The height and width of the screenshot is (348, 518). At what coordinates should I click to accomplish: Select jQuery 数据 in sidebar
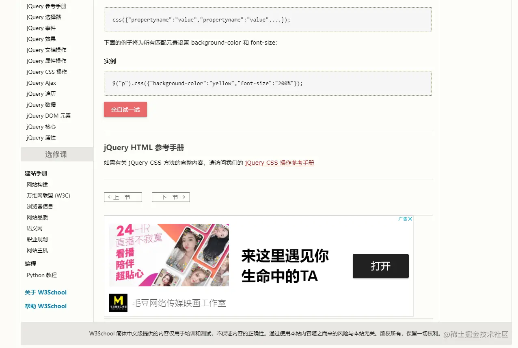tap(41, 105)
